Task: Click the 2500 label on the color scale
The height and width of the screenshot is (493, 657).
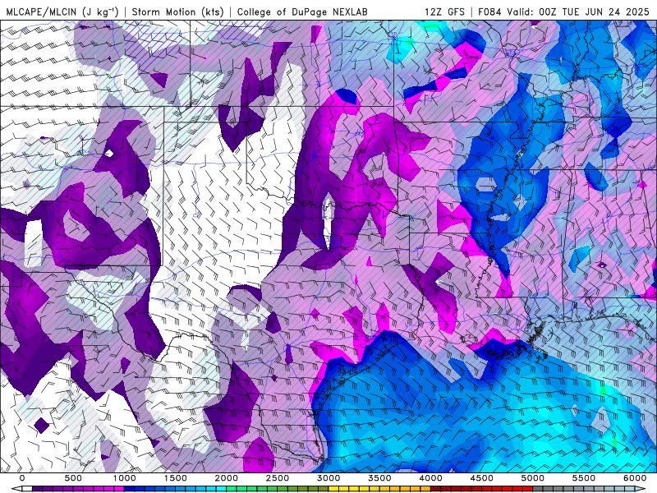Action: click(x=278, y=478)
